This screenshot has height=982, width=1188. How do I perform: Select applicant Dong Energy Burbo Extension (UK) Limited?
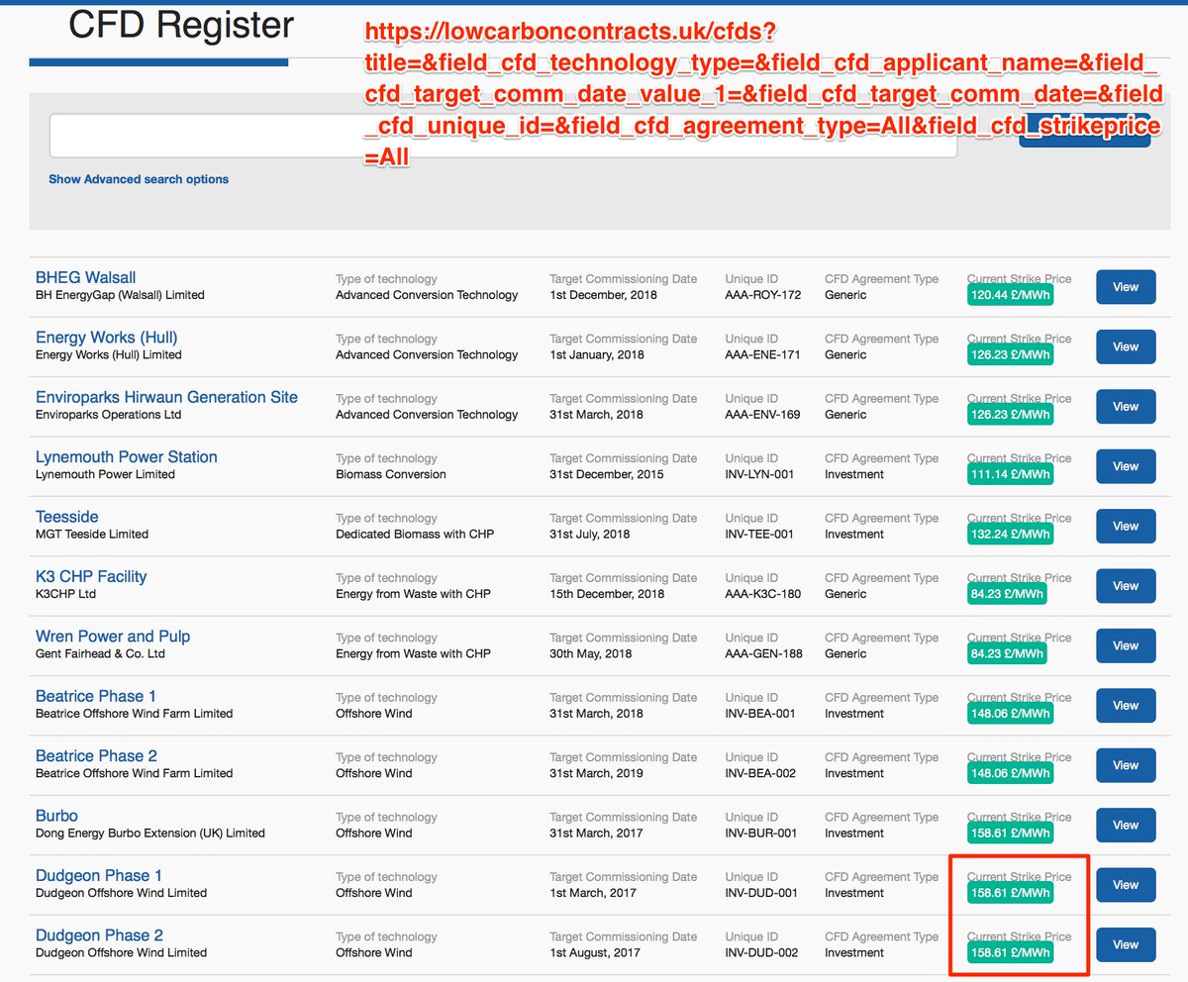pyautogui.click(x=150, y=834)
